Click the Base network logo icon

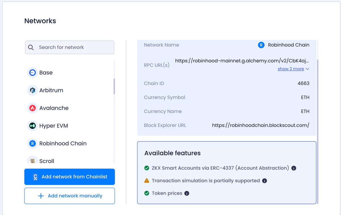point(32,73)
